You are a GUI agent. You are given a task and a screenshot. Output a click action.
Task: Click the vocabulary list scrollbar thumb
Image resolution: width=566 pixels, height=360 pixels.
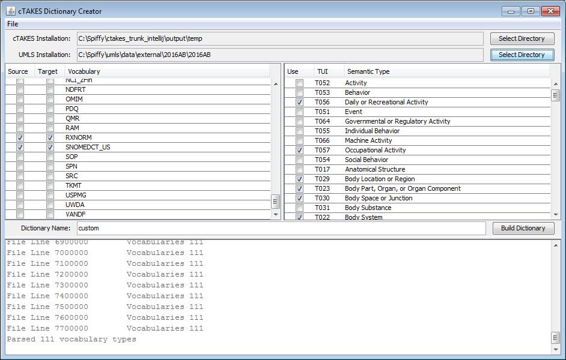tap(276, 202)
